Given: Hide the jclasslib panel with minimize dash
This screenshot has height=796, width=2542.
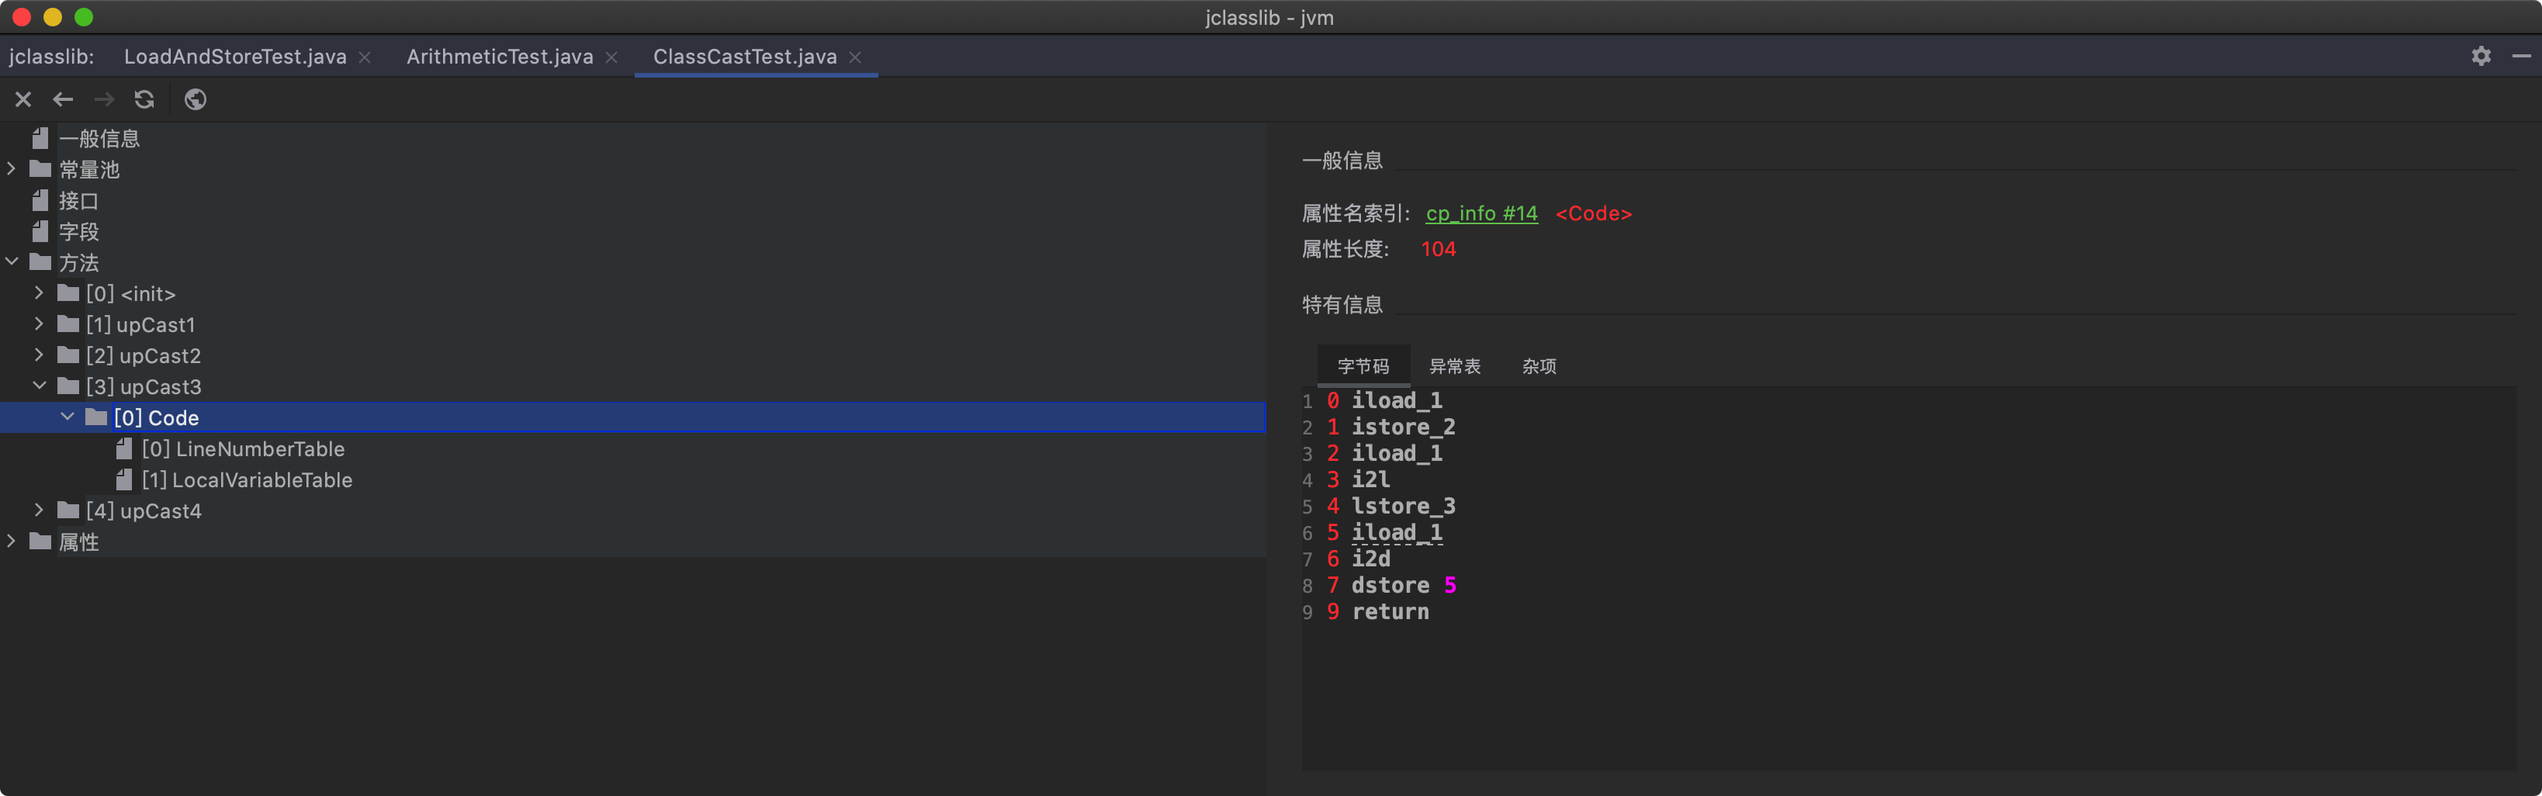Looking at the screenshot, I should click(2520, 56).
